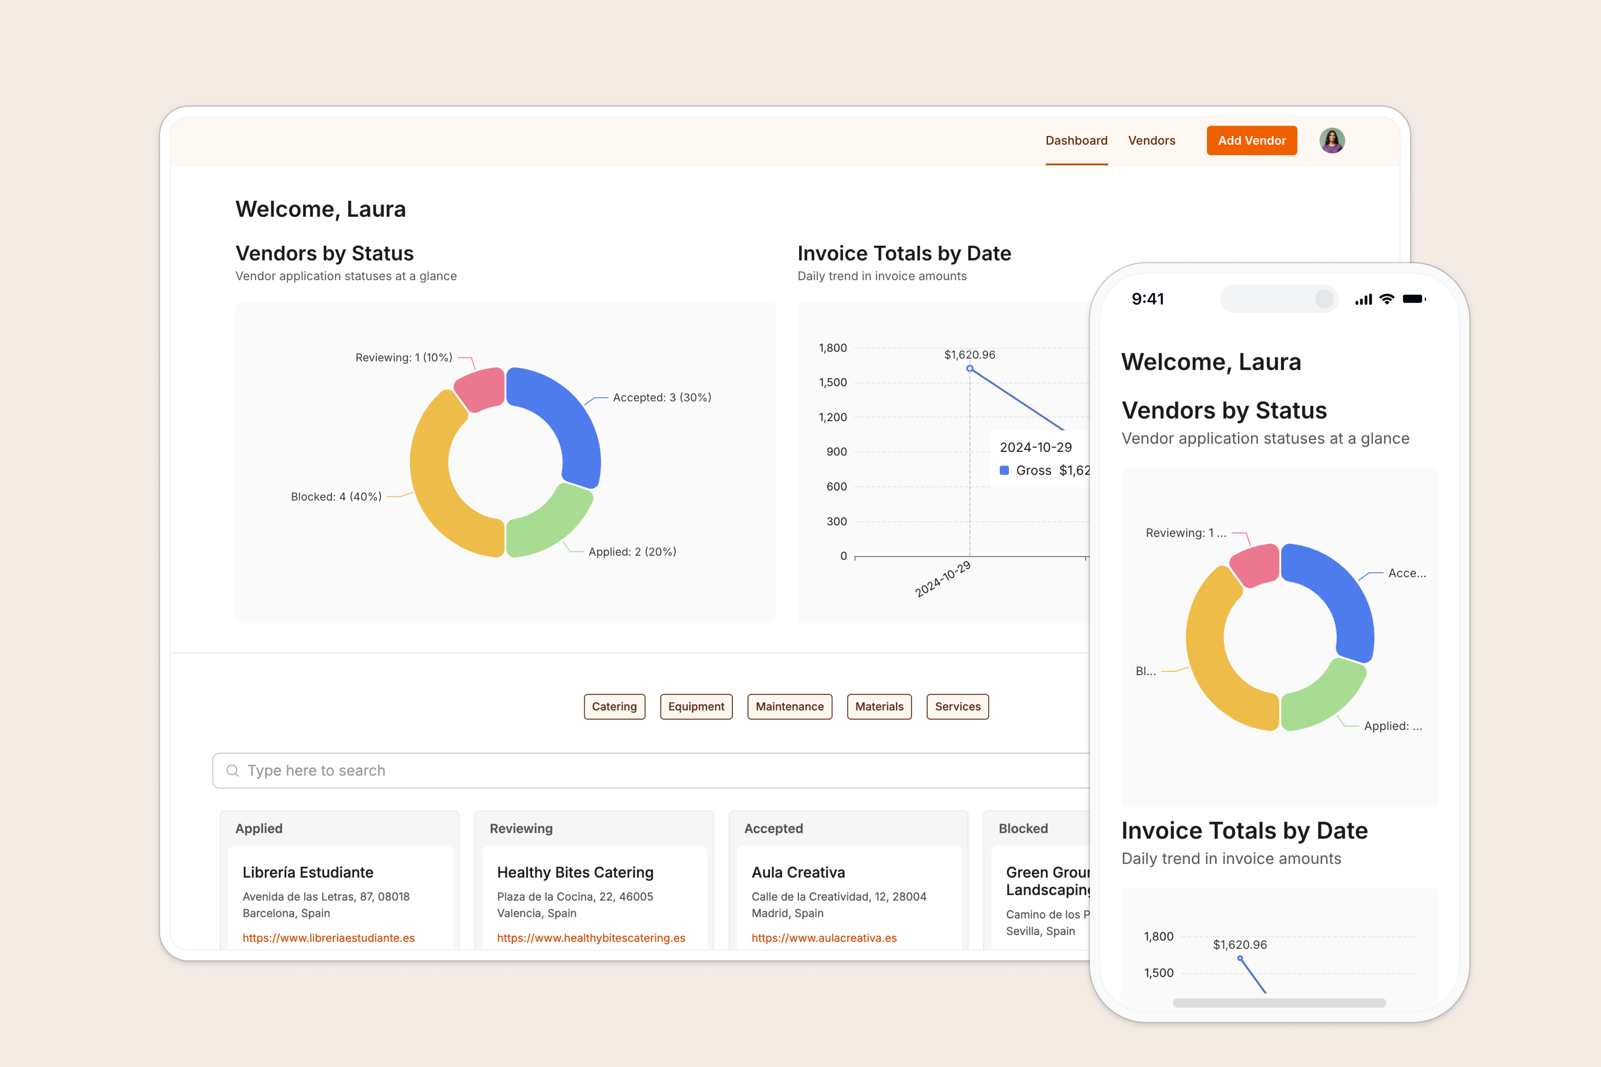This screenshot has height=1067, width=1601.
Task: Click inside the search input field
Action: coord(476,770)
